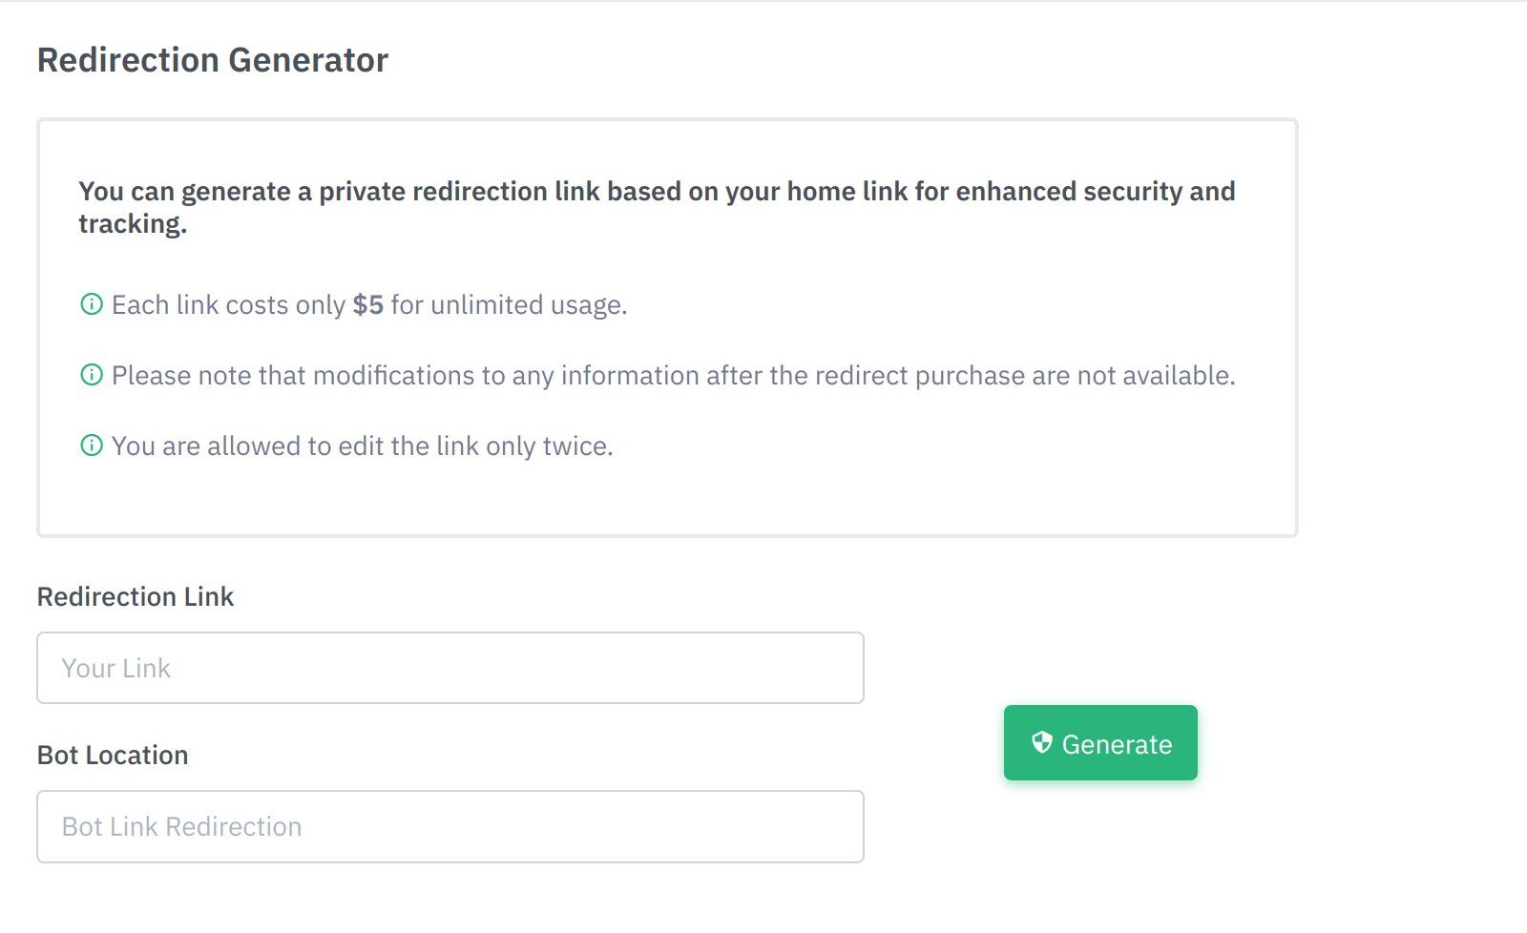The width and height of the screenshot is (1527, 933).
Task: Click the "Redirection Link" field label
Action: point(136,597)
